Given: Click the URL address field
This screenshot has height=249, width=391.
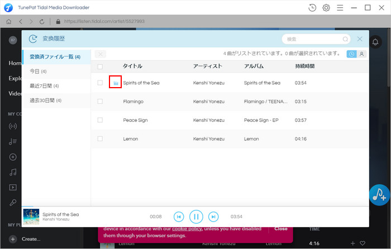Looking at the screenshot, I should [104, 21].
